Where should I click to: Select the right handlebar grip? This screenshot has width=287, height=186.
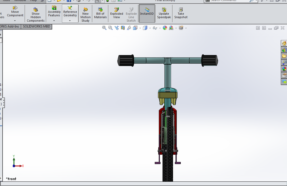click(209, 60)
